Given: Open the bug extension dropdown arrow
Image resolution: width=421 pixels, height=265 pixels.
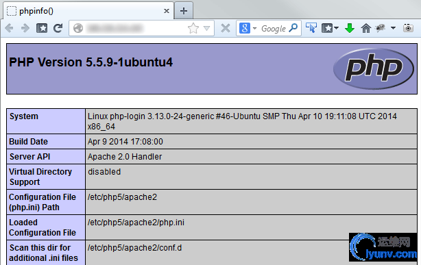Looking at the screenshot, I should point(393,28).
